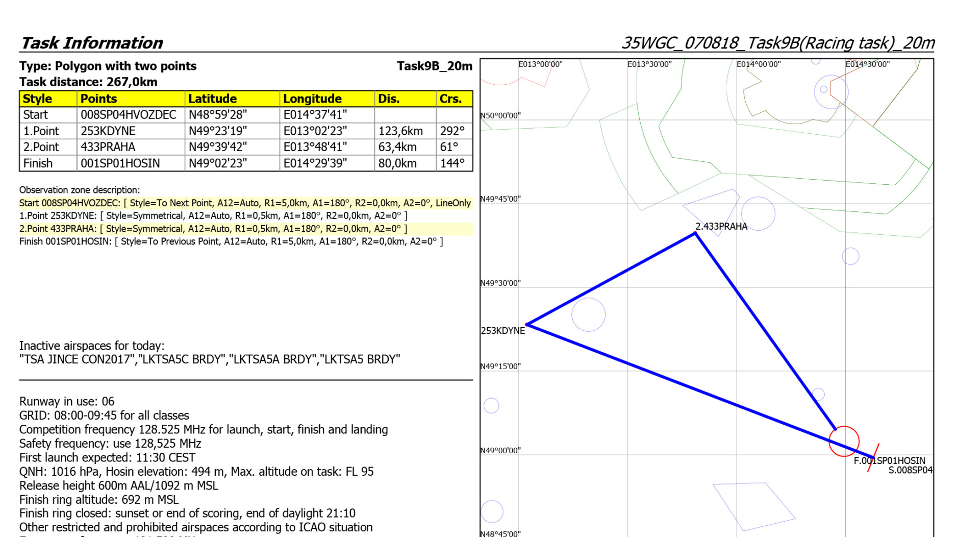Click the N49°30'00" latitude grid label
The width and height of the screenshot is (957, 537).
click(500, 283)
